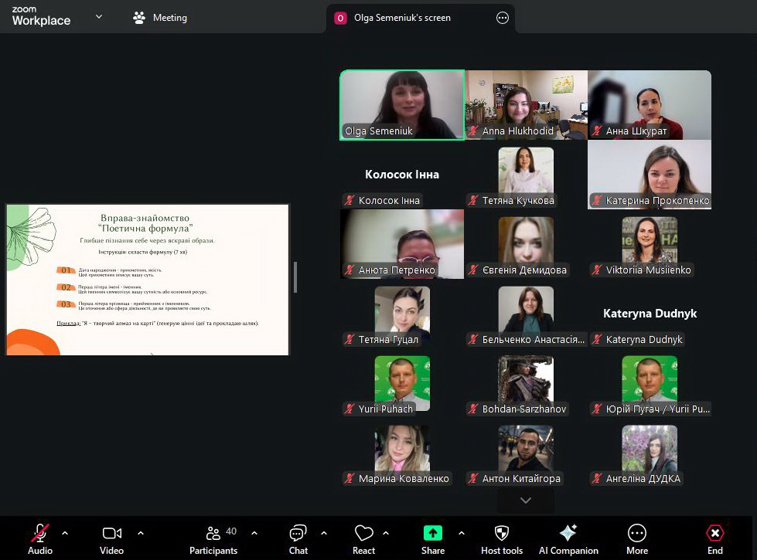Click the shared screen divider handle
The image size is (757, 560).
point(295,277)
